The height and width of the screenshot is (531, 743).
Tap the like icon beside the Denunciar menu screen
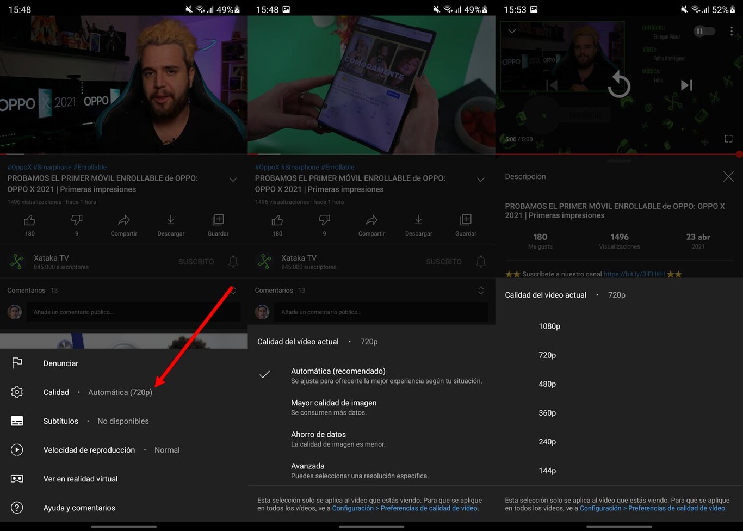[x=29, y=220]
